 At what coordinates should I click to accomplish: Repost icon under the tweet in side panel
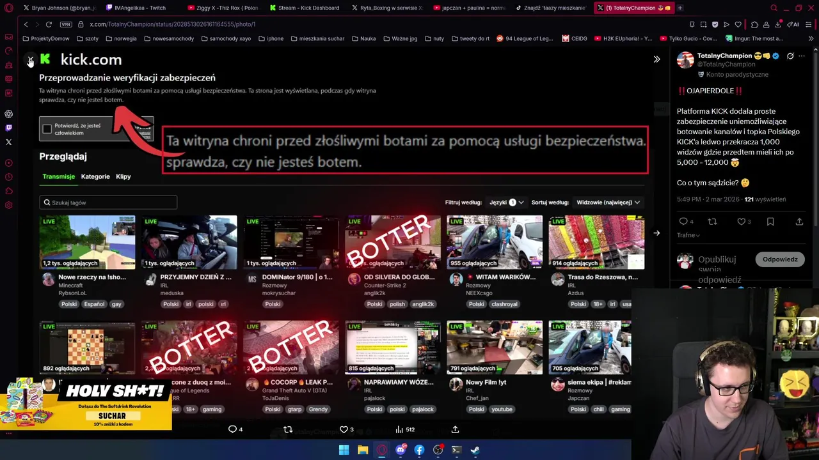tap(712, 222)
